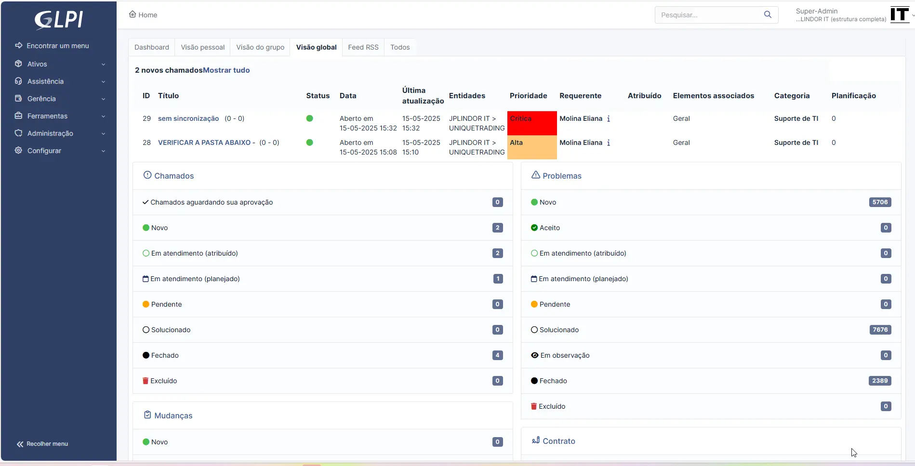Expand the Gerência menu chevron

pyautogui.click(x=103, y=99)
